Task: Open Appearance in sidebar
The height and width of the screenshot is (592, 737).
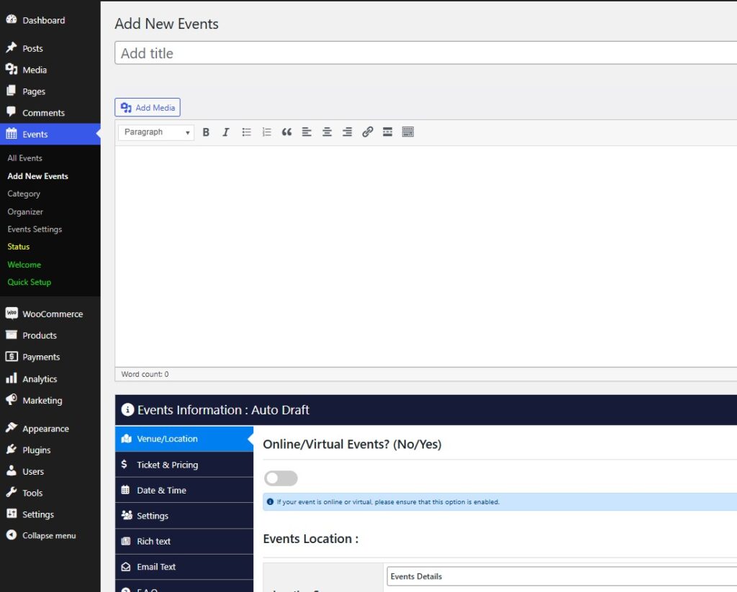Action: click(50, 429)
